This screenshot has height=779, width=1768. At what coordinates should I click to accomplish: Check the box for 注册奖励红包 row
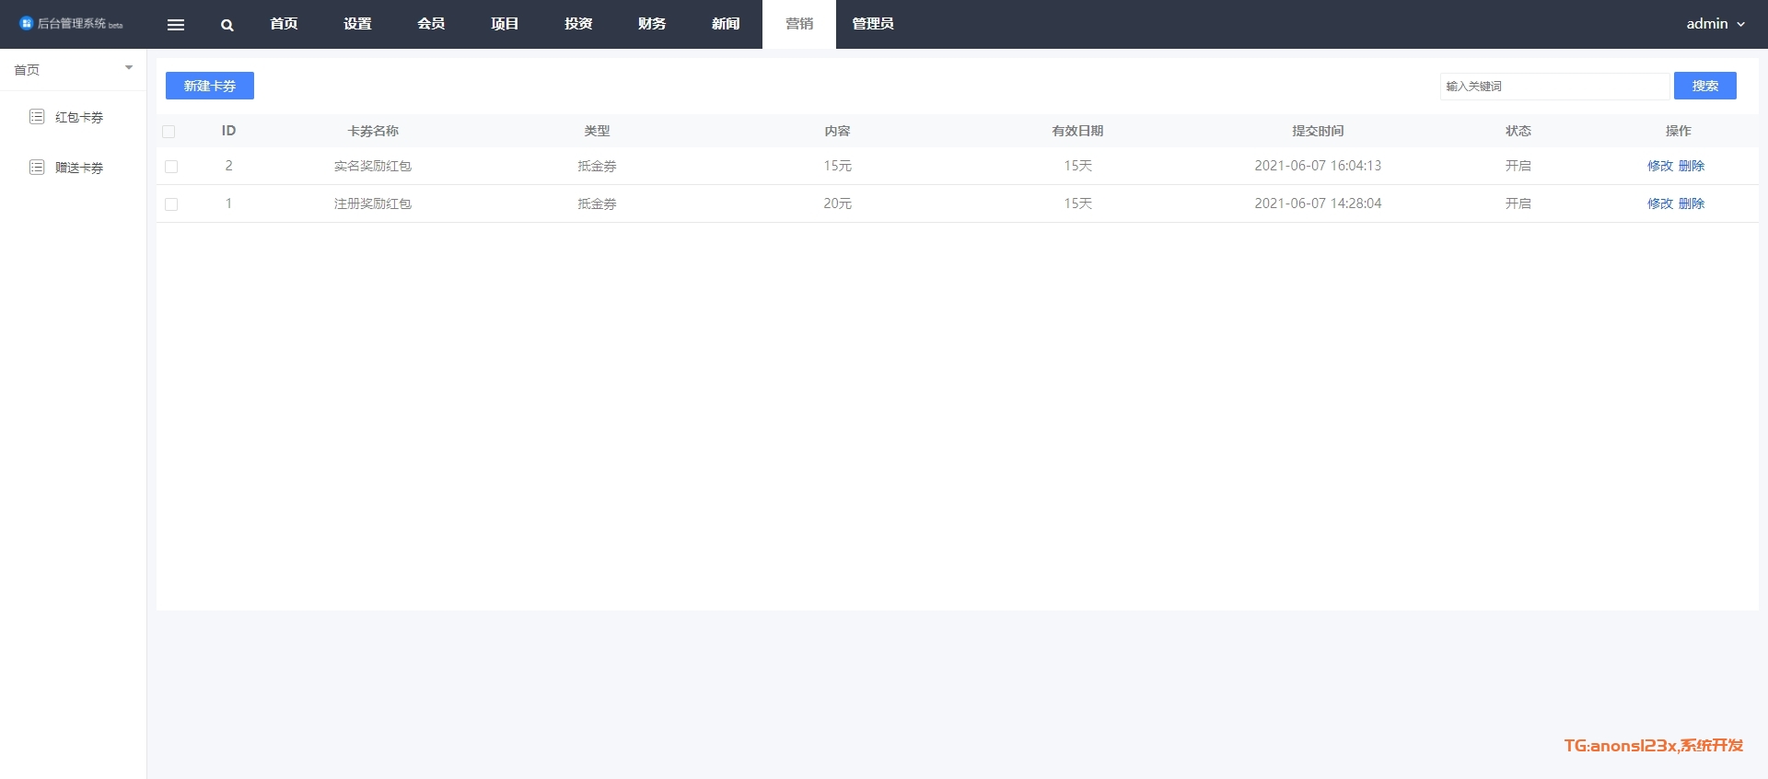171,204
